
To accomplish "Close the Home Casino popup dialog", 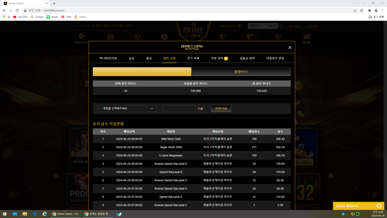I will [x=290, y=47].
